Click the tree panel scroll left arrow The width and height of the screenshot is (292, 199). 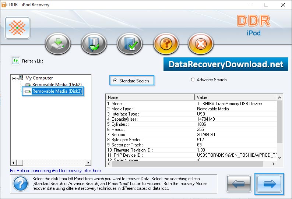tap(13, 163)
